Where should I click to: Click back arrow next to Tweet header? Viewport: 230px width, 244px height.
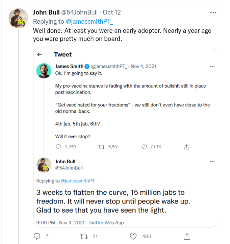[x=40, y=54]
